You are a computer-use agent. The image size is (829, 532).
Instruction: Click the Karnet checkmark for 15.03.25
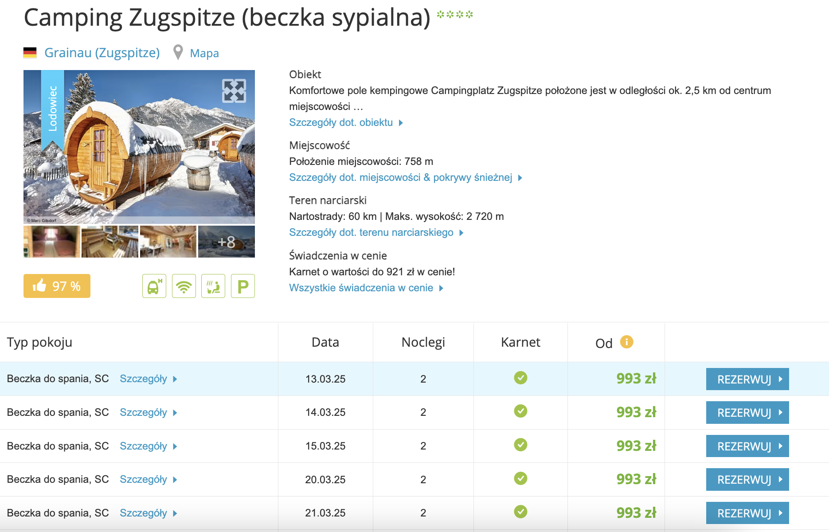pos(520,445)
